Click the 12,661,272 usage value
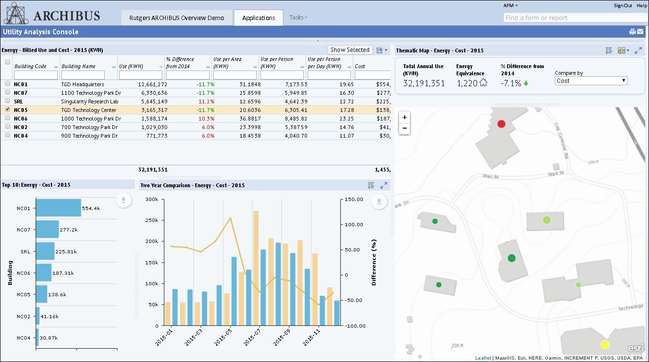649x362 pixels. coord(152,84)
